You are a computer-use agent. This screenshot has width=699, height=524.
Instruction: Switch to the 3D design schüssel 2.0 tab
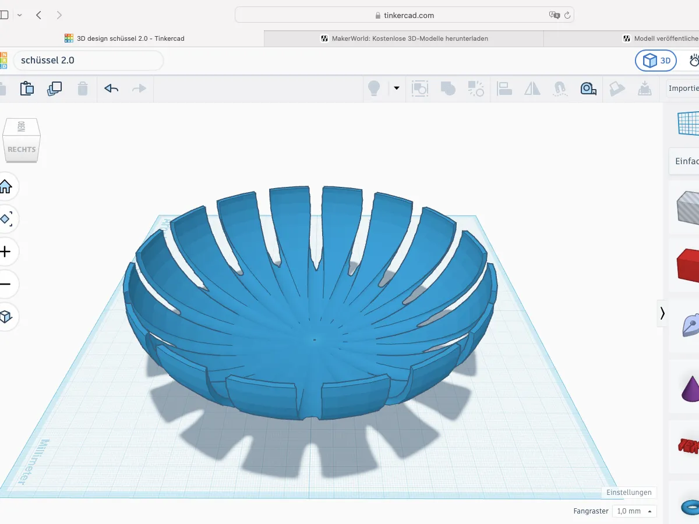click(x=132, y=38)
